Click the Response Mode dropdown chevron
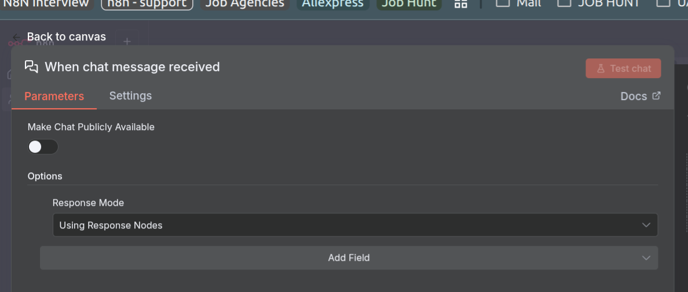The image size is (688, 292). pyautogui.click(x=646, y=225)
